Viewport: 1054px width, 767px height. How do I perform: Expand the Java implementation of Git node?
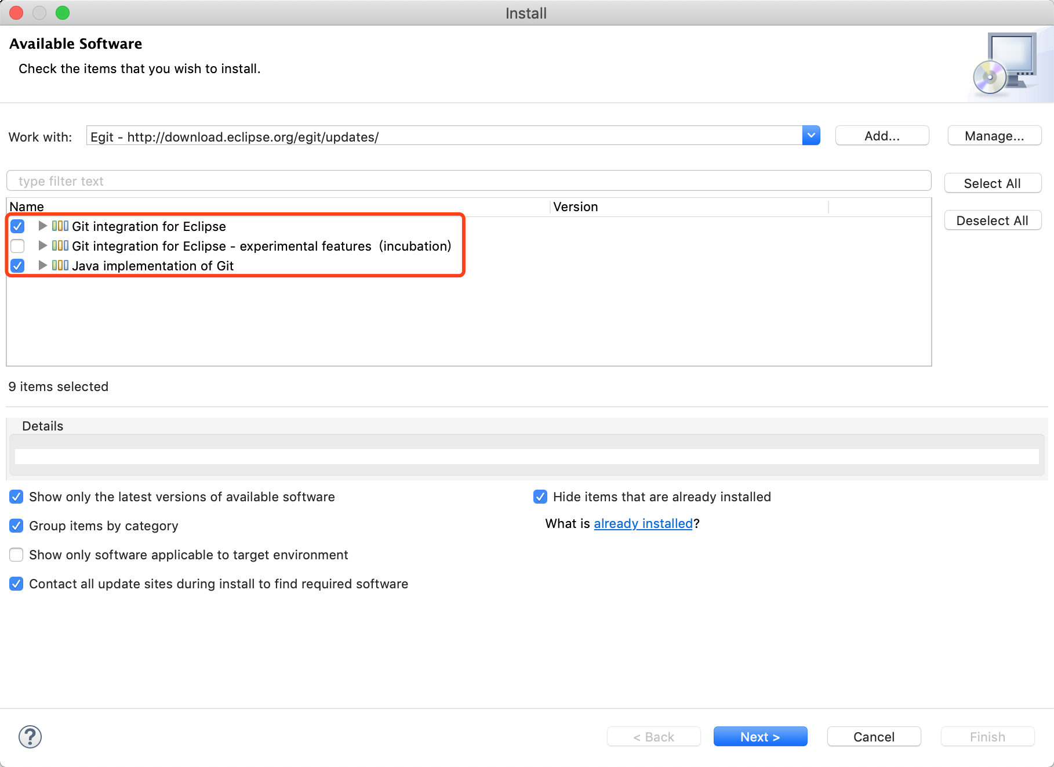(x=42, y=265)
